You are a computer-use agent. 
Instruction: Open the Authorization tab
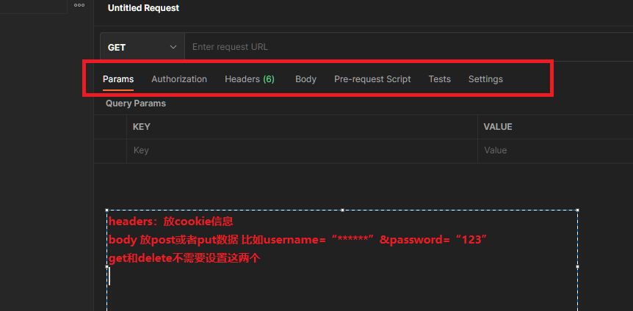[x=179, y=79]
